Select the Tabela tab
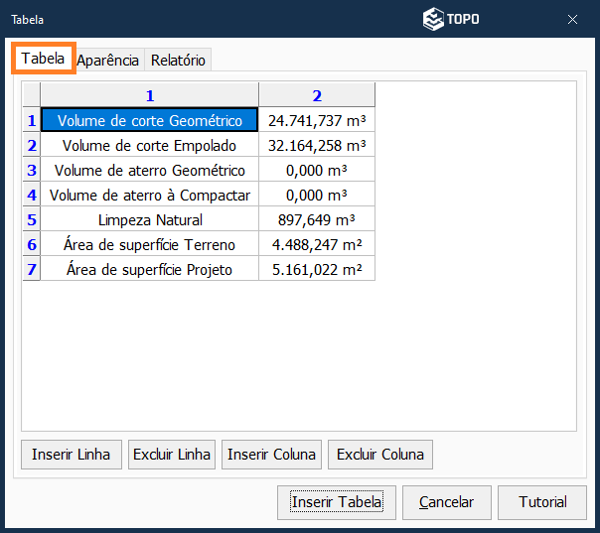The height and width of the screenshot is (533, 600). 43,59
